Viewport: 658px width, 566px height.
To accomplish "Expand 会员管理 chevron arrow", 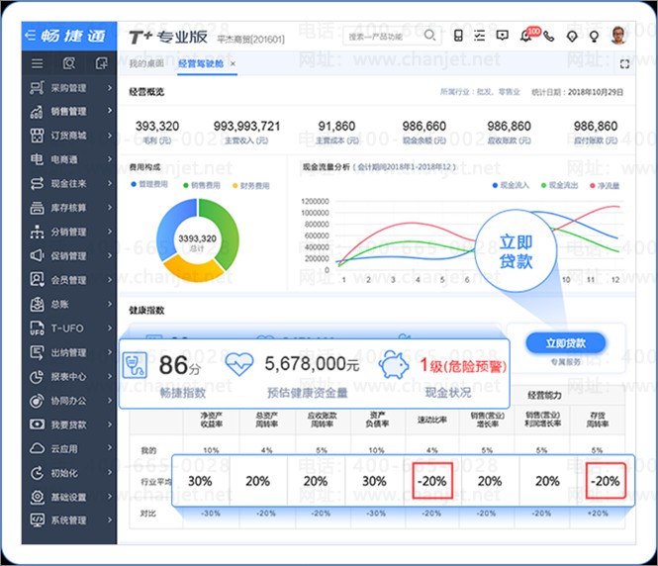I will coord(109,279).
